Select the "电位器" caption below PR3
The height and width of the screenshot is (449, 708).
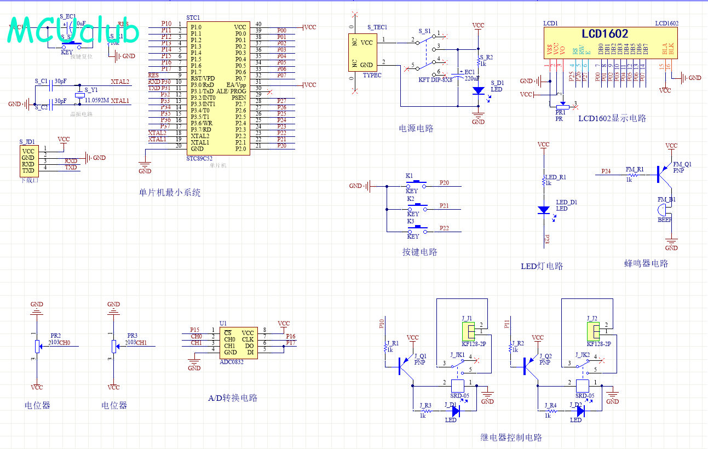tap(114, 405)
